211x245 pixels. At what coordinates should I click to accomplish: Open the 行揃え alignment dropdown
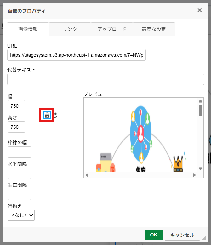click(x=21, y=215)
